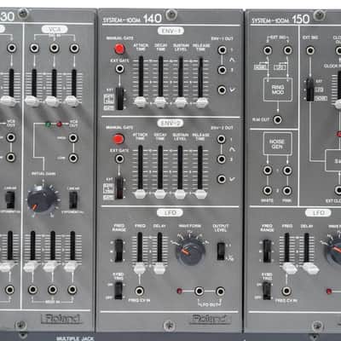
Task: Click the positive envelope symbol beside ENV-1 outputs
Action: [232, 60]
